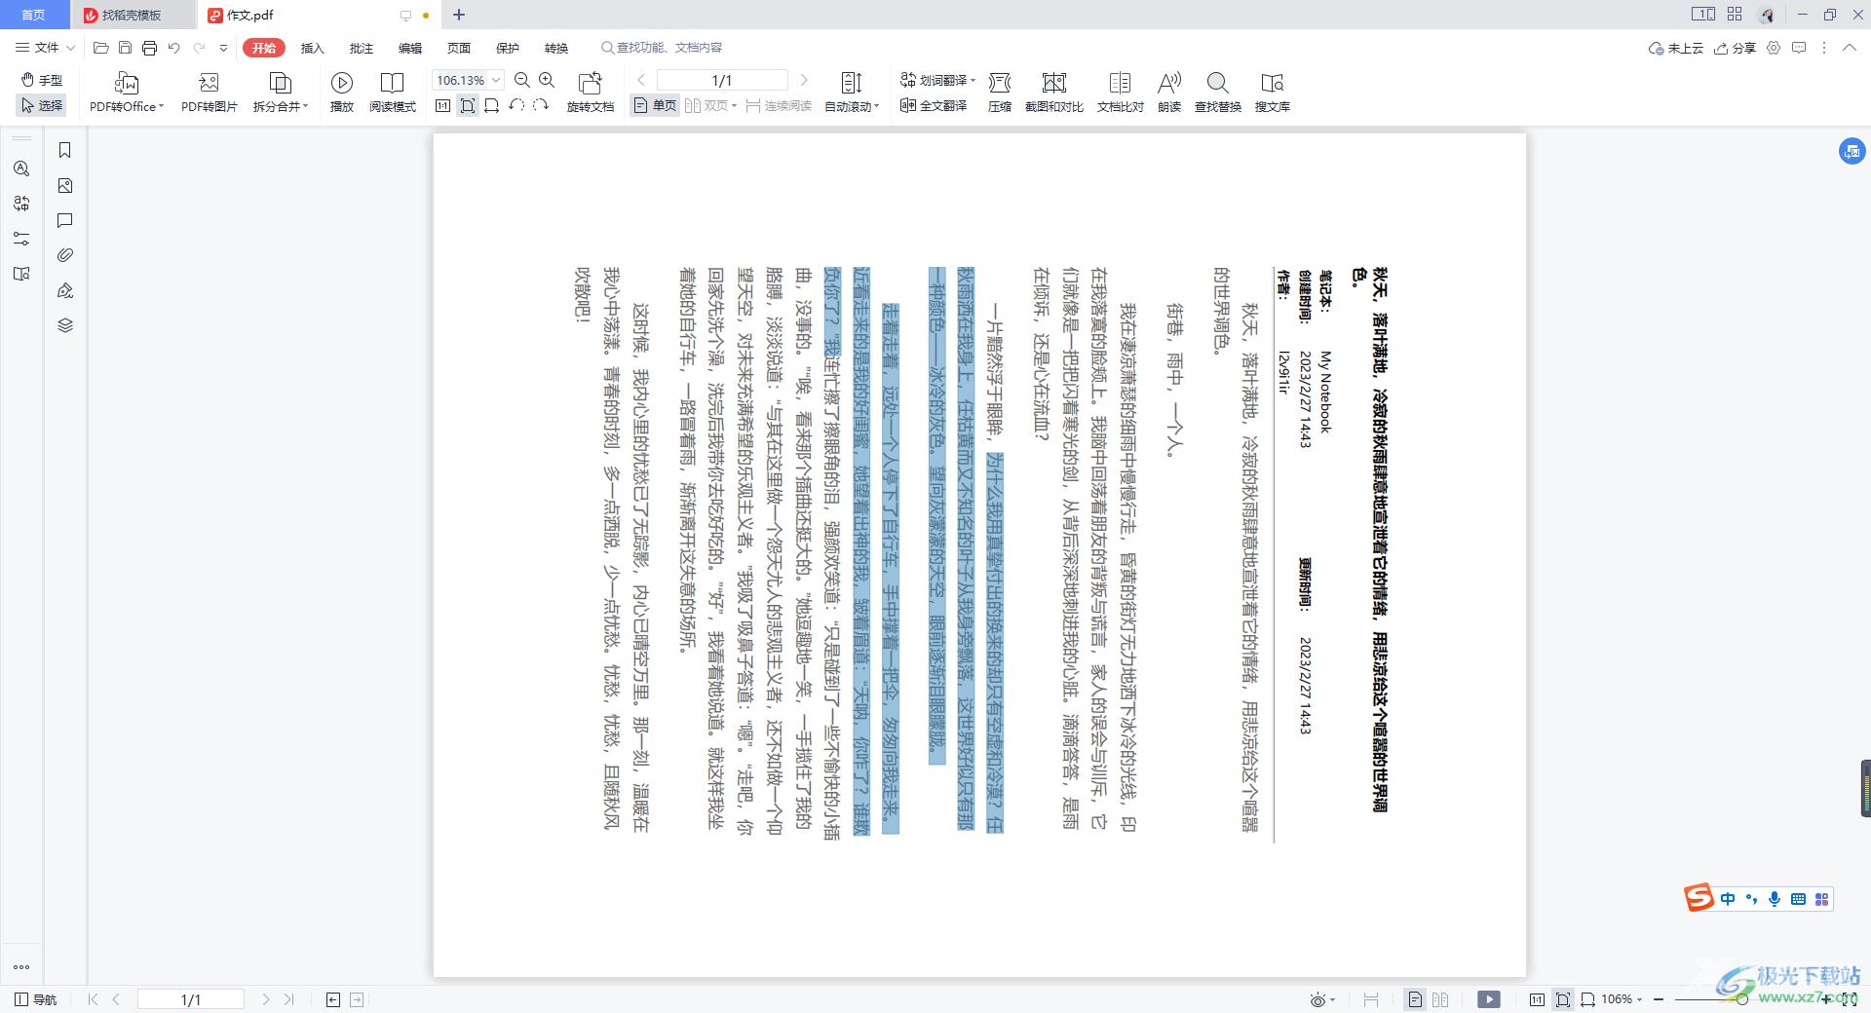
Task: Select fit width view in toolbar
Action: tap(492, 106)
